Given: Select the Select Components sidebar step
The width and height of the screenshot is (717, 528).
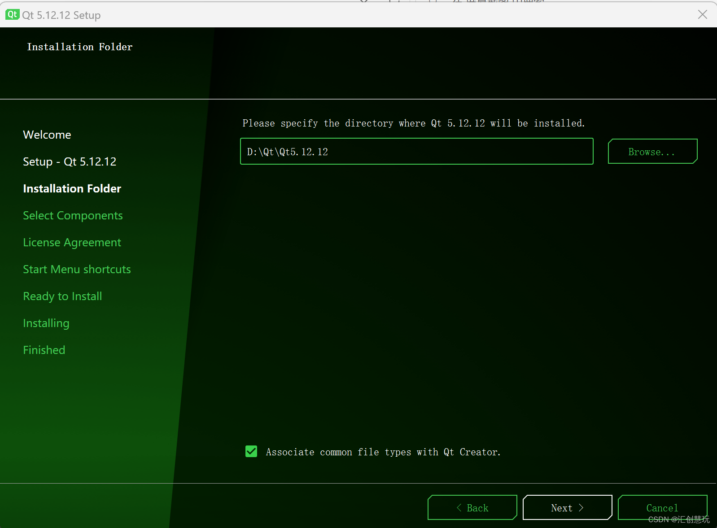Looking at the screenshot, I should click(73, 215).
